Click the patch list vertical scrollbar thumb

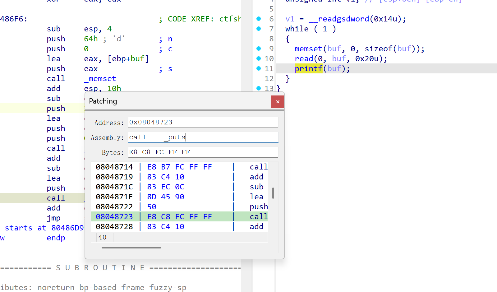click(x=273, y=193)
